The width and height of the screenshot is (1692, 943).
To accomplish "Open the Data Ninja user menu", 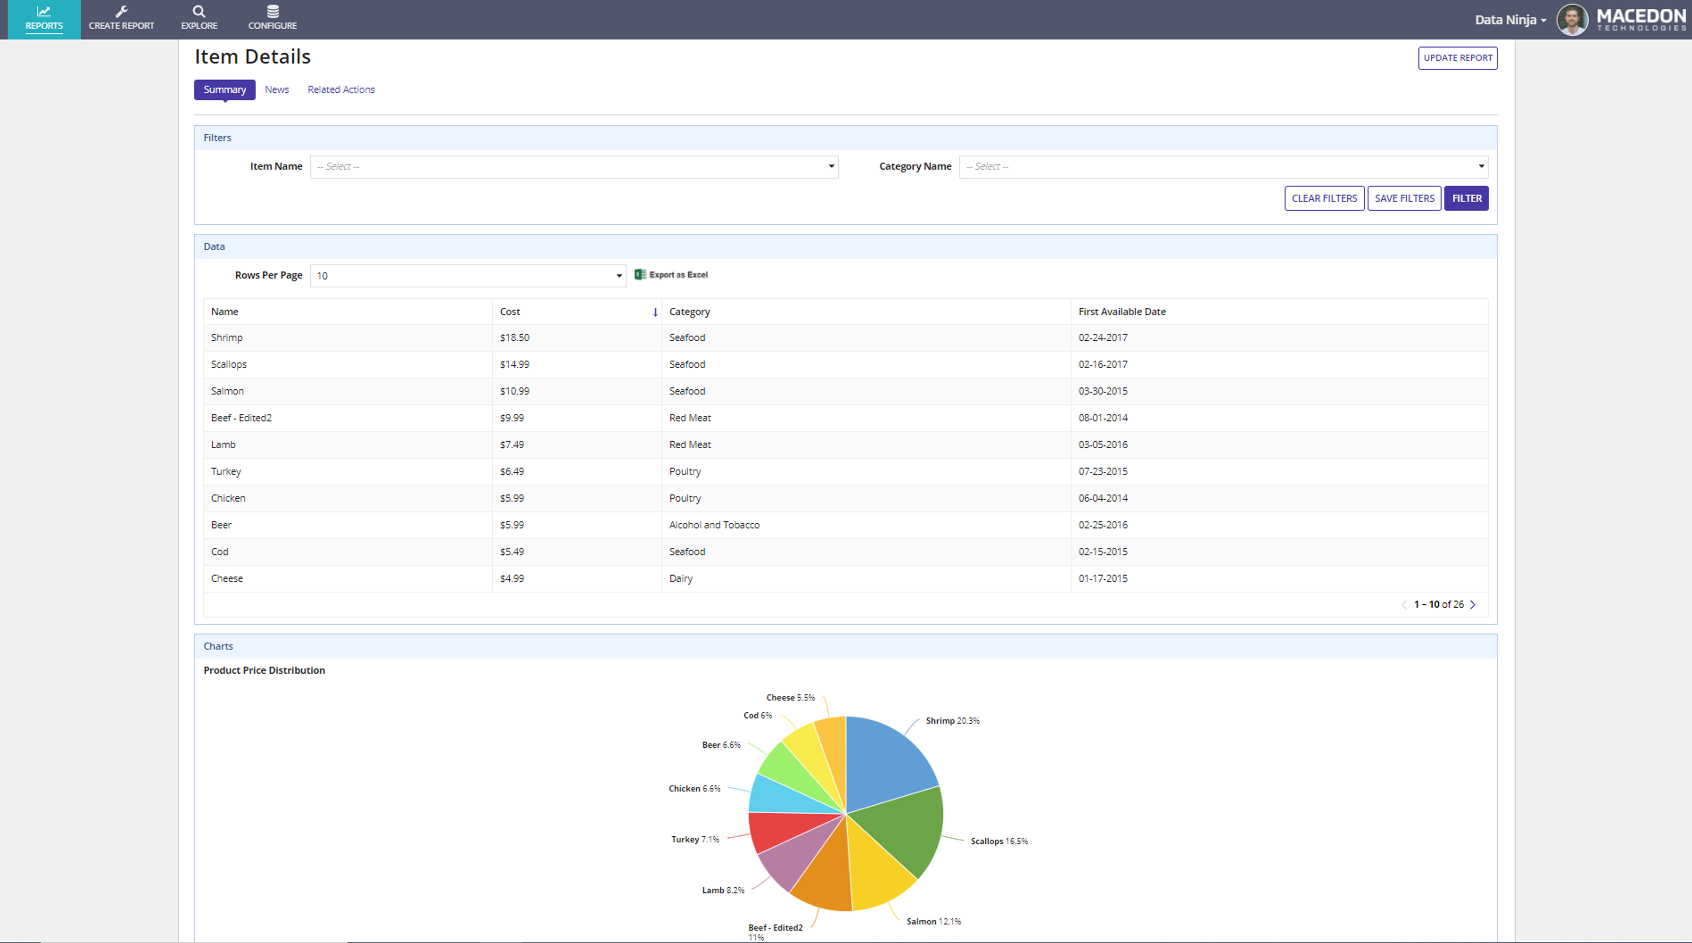I will (x=1510, y=20).
